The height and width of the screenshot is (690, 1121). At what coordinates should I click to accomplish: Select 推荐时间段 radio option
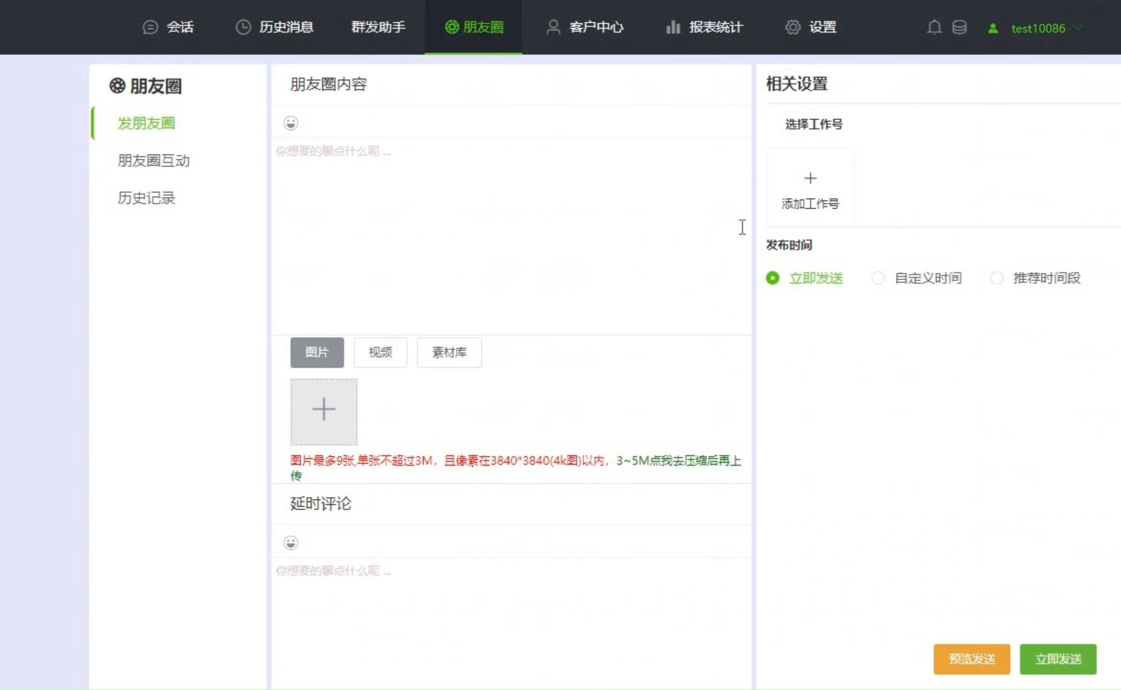click(997, 278)
